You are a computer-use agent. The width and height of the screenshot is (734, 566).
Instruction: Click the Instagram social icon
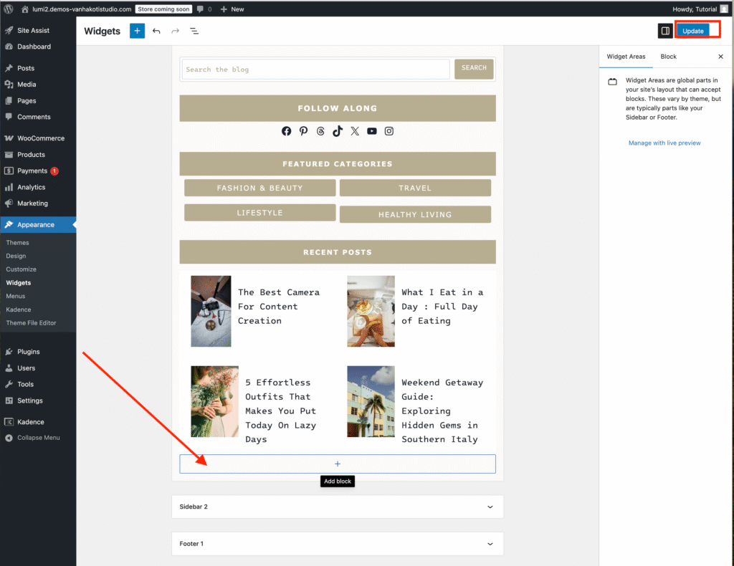(x=389, y=131)
